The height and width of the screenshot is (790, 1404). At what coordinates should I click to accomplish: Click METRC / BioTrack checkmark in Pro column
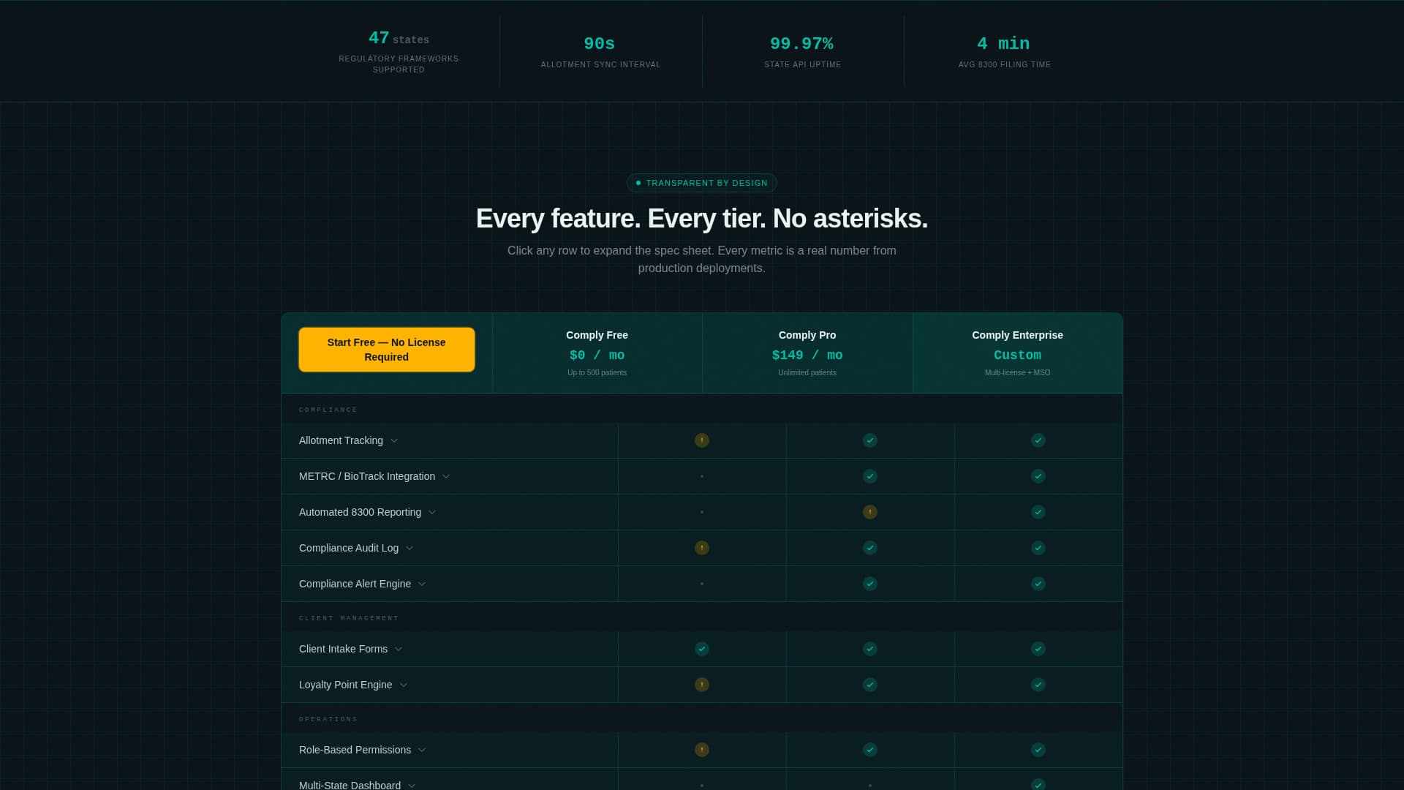coord(870,476)
